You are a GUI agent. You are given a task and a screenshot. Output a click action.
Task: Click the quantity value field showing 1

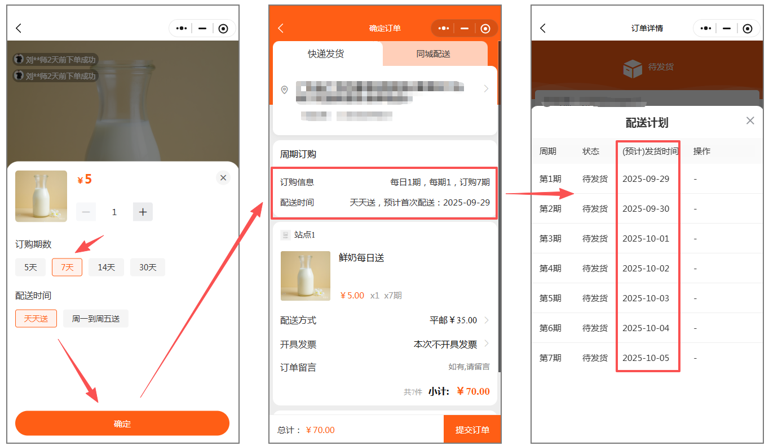point(114,212)
